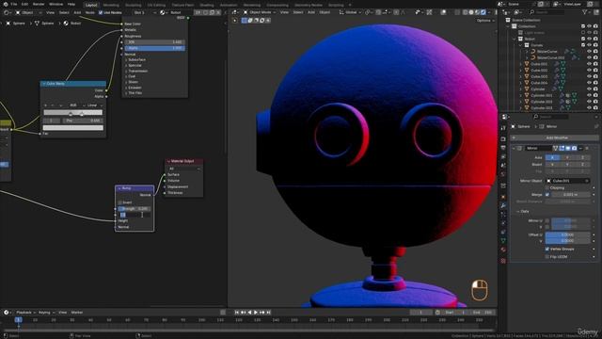
Task: Select Cylinder.003 in the outliner
Action: pos(542,108)
